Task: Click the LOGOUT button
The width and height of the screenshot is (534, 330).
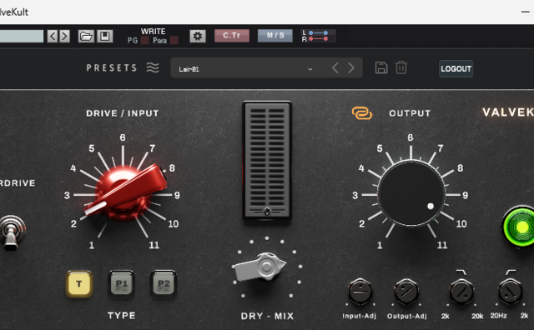Action: [456, 68]
